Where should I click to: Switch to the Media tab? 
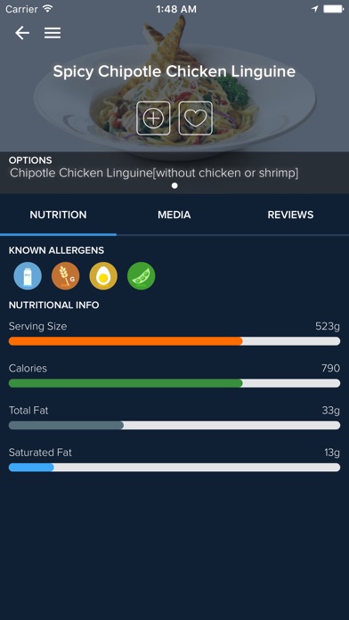tap(174, 215)
